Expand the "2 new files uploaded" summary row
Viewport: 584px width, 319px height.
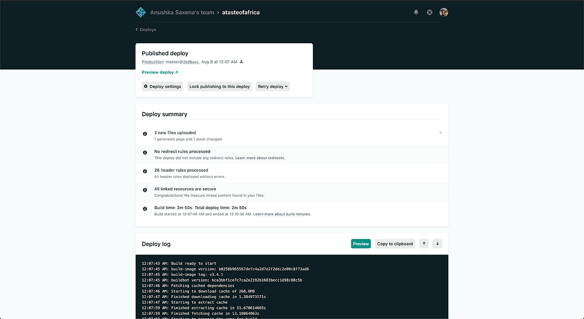440,132
